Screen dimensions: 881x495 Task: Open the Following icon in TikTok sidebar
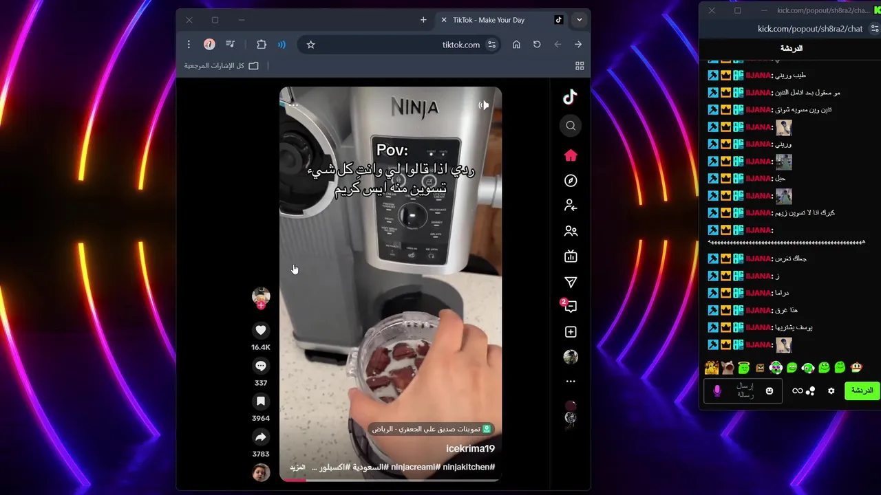[x=571, y=206]
